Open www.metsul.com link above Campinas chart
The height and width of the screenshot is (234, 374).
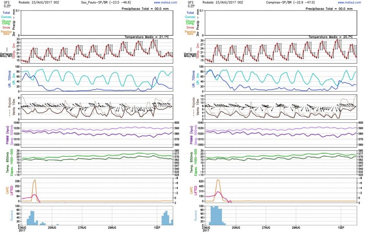350,3
